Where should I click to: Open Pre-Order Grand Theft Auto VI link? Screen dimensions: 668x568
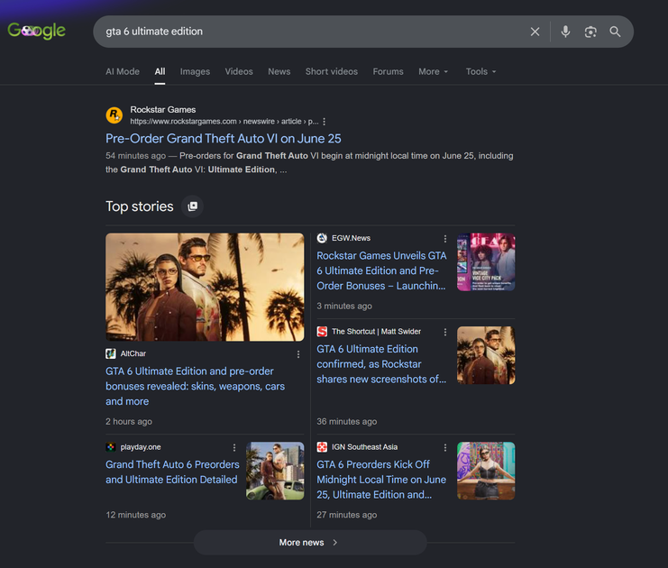click(x=224, y=139)
